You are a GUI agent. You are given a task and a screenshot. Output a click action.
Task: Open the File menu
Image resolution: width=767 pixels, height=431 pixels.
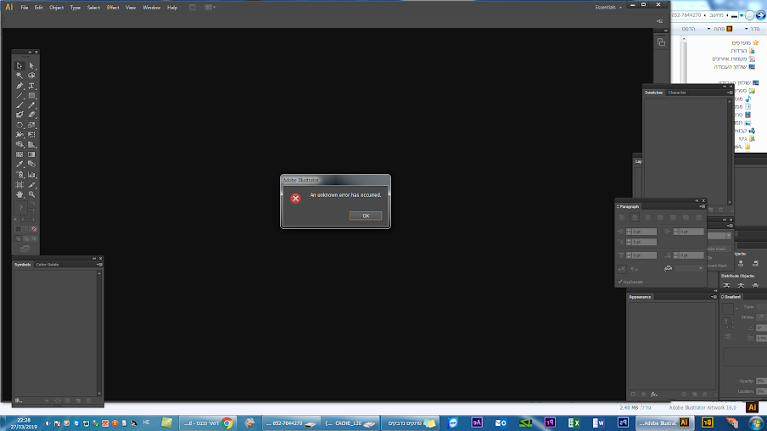pos(25,8)
